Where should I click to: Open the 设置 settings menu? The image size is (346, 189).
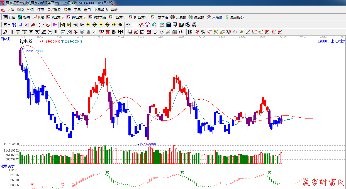[67, 10]
